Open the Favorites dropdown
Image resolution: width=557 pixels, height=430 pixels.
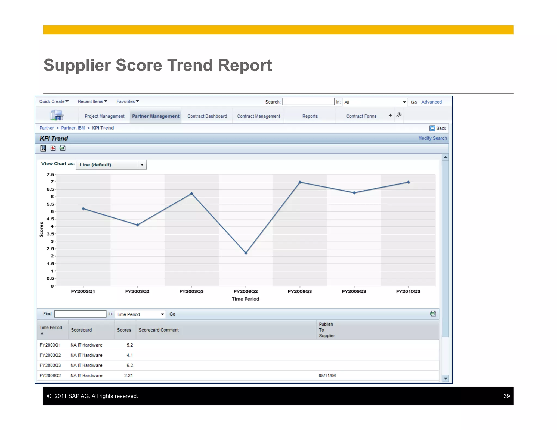[x=128, y=101]
